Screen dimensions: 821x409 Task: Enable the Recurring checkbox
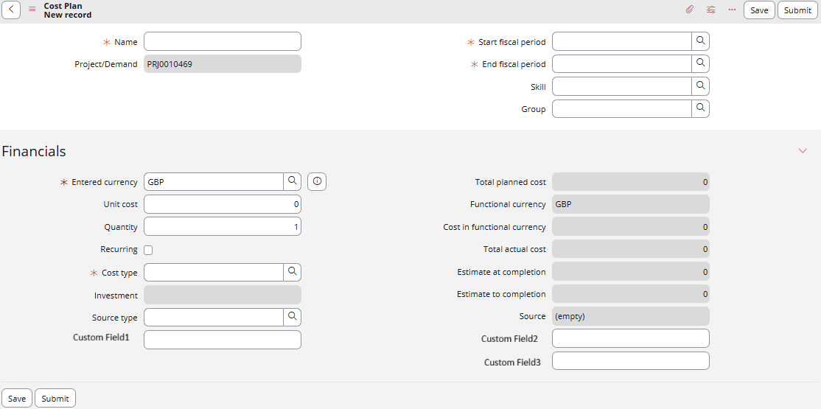click(x=148, y=251)
